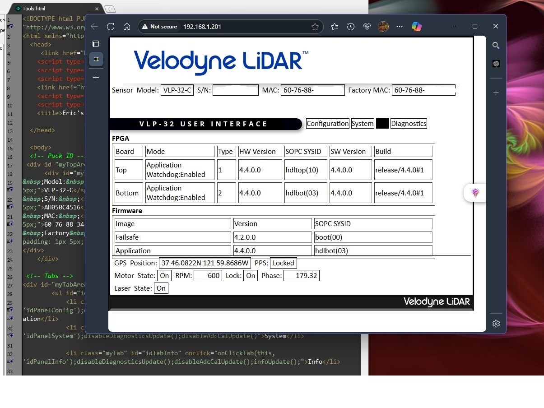This screenshot has height=408, width=544.
Task: Click the PPS Locked status
Action: (x=284, y=263)
